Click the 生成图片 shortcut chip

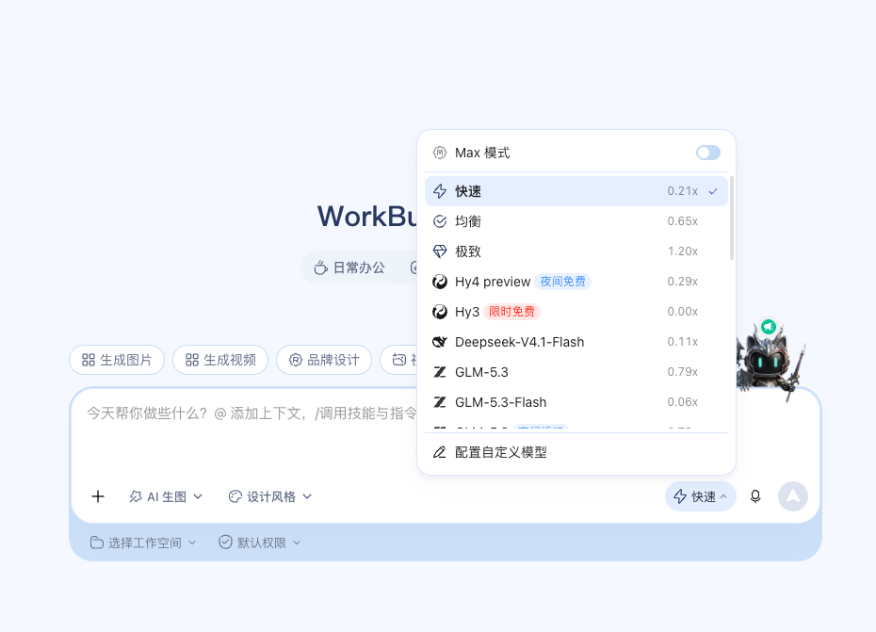(117, 360)
